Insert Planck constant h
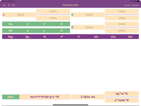The height and width of the screenshot is (106, 141). [28, 24]
